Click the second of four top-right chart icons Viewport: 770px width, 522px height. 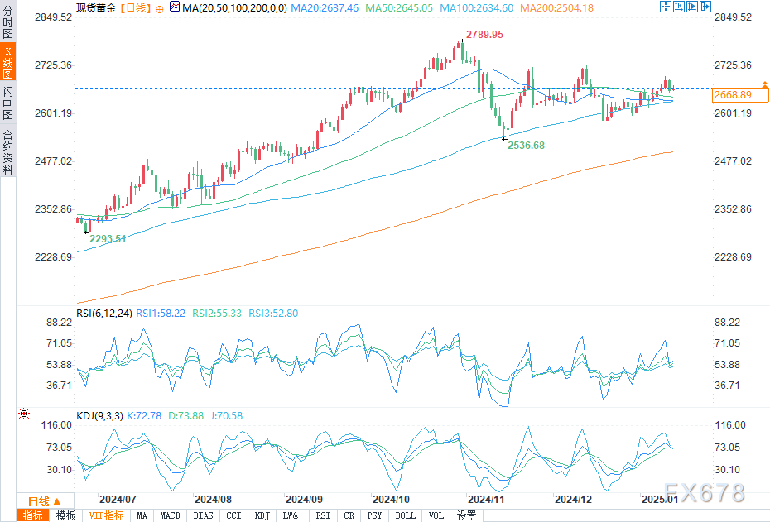pyautogui.click(x=681, y=7)
